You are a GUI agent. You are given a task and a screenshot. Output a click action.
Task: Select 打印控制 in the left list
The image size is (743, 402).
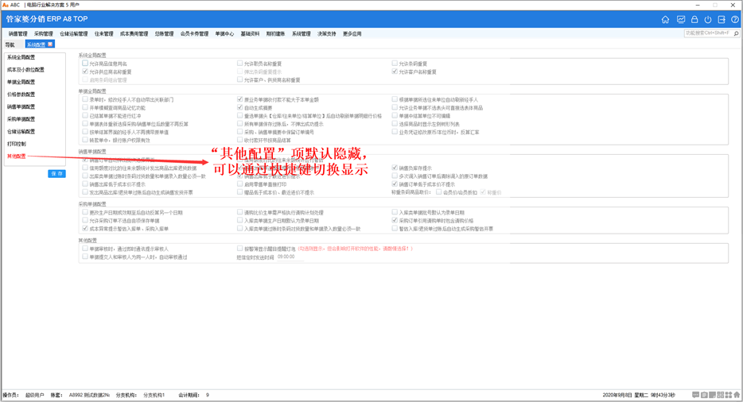coord(17,144)
